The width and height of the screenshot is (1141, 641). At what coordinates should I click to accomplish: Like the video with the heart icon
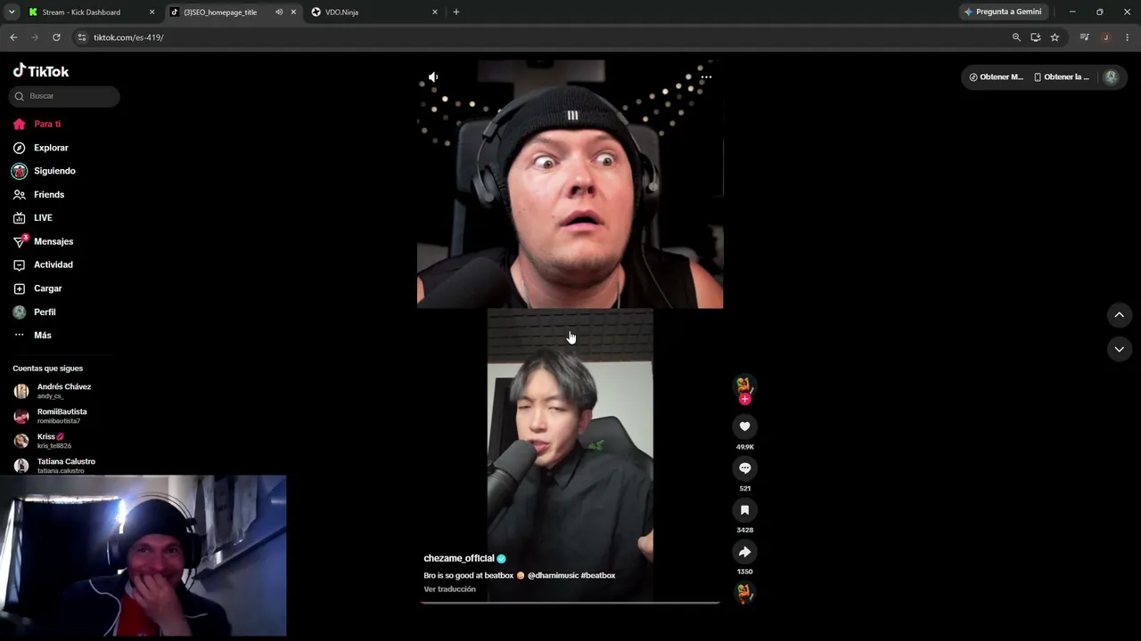(x=744, y=426)
